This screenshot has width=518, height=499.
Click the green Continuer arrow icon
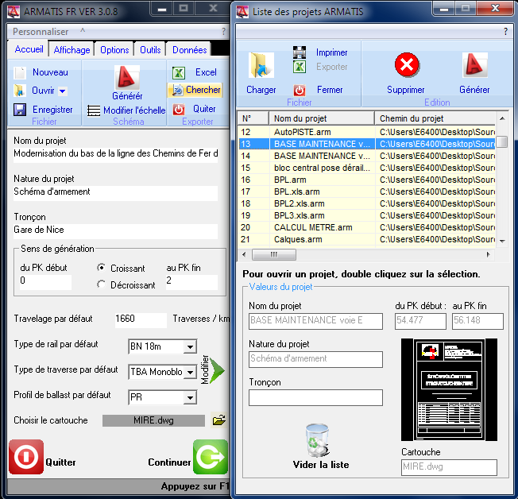[211, 457]
